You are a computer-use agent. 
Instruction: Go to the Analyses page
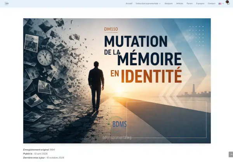pos(169,3)
